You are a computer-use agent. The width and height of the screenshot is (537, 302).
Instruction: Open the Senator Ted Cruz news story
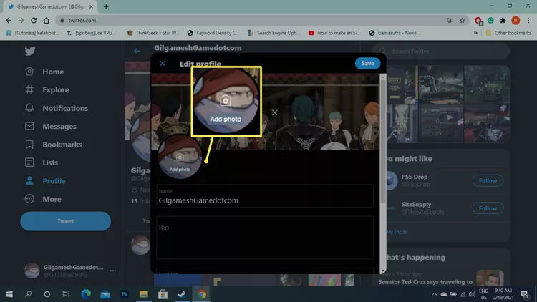[425, 282]
